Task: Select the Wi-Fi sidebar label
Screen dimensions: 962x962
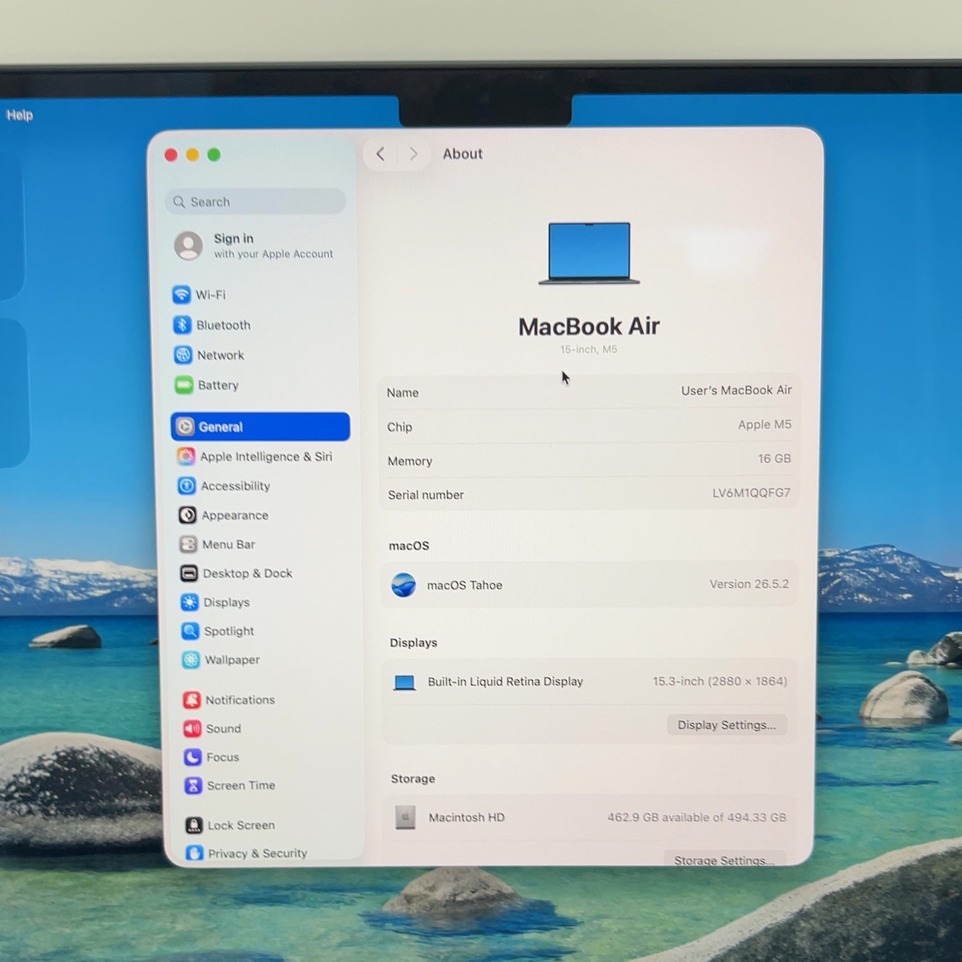Action: (211, 295)
